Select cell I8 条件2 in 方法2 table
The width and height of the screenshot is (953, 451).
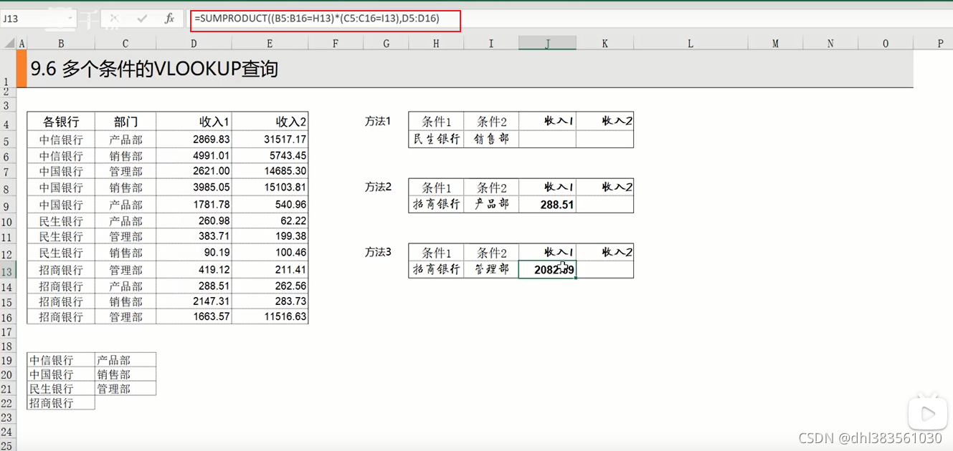coord(491,188)
